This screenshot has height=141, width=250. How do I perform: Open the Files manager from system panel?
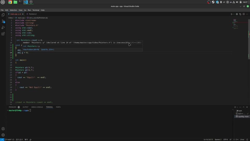point(15,2)
